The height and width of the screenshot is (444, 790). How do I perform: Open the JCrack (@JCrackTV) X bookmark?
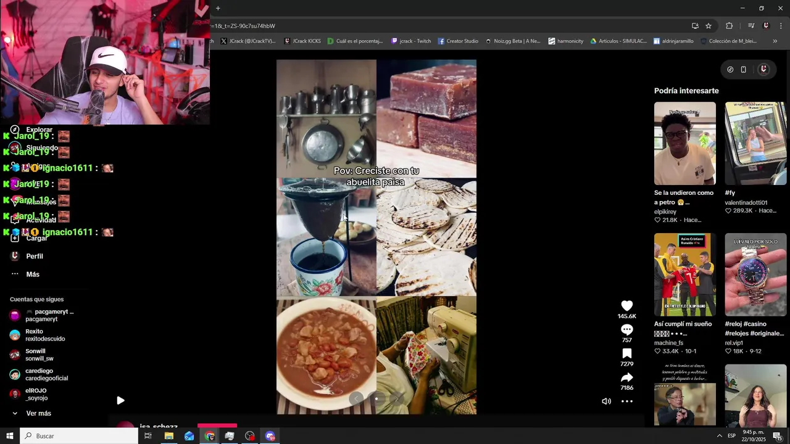pos(247,41)
